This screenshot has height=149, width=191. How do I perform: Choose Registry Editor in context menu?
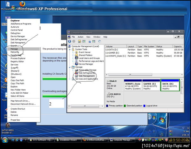(24, 62)
